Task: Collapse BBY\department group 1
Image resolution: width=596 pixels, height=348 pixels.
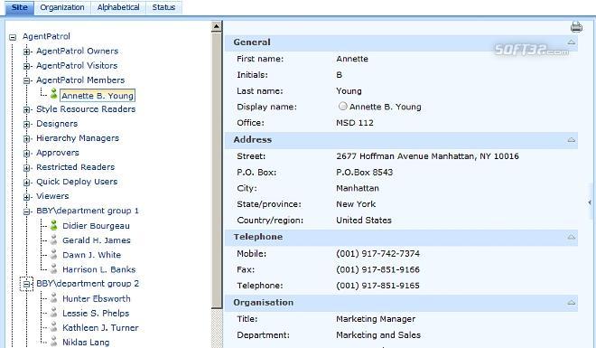Action: [26, 212]
